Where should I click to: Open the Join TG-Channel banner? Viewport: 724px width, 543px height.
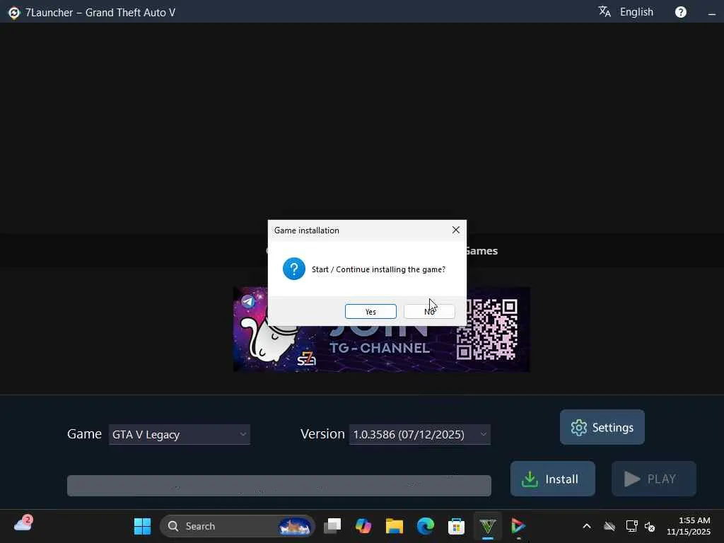381,349
